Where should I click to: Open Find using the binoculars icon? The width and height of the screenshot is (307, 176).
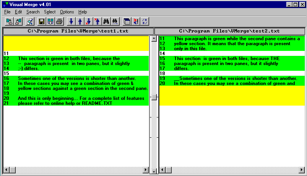pos(106,21)
